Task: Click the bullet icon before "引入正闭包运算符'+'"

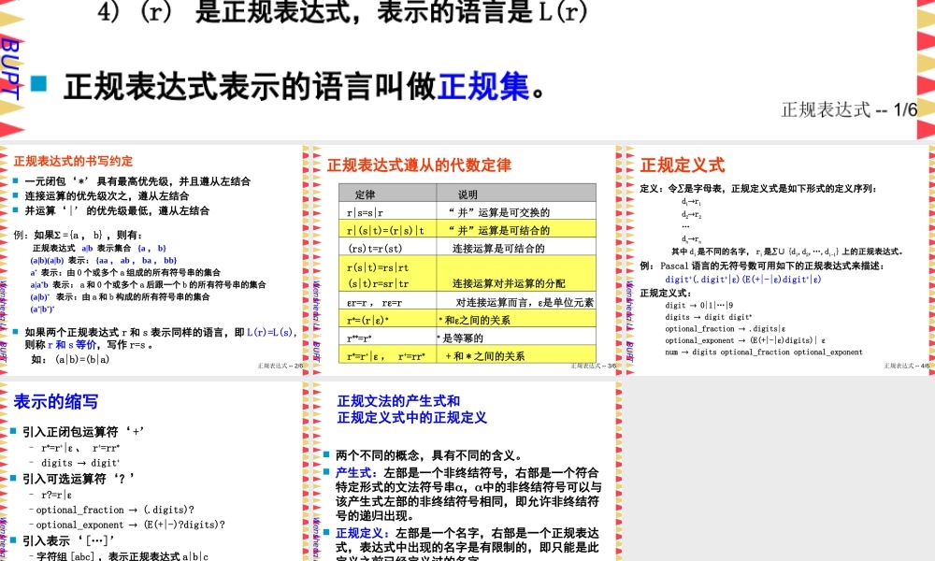Action: [11, 433]
